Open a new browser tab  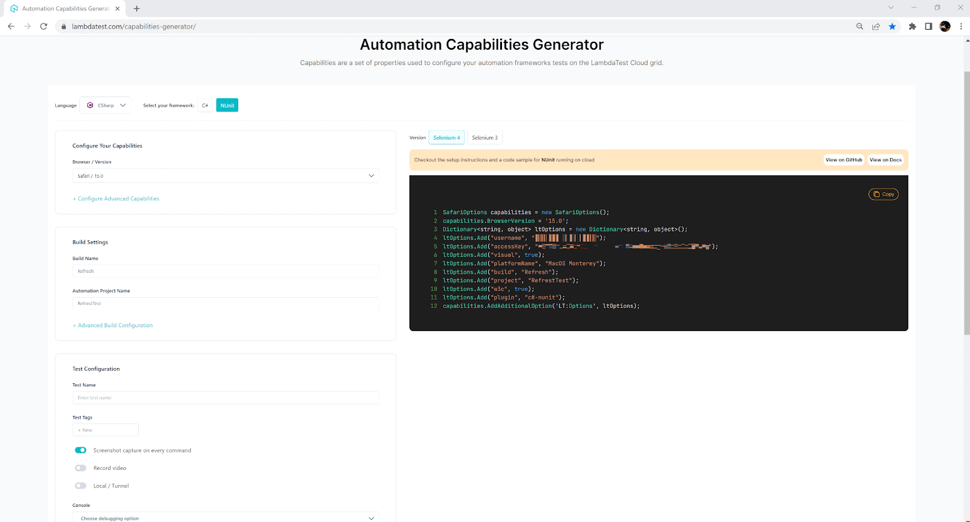136,8
